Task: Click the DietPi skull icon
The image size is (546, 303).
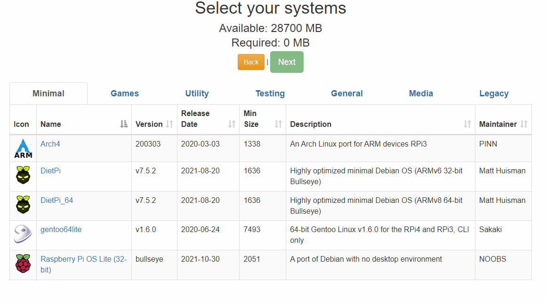Action: [23, 176]
